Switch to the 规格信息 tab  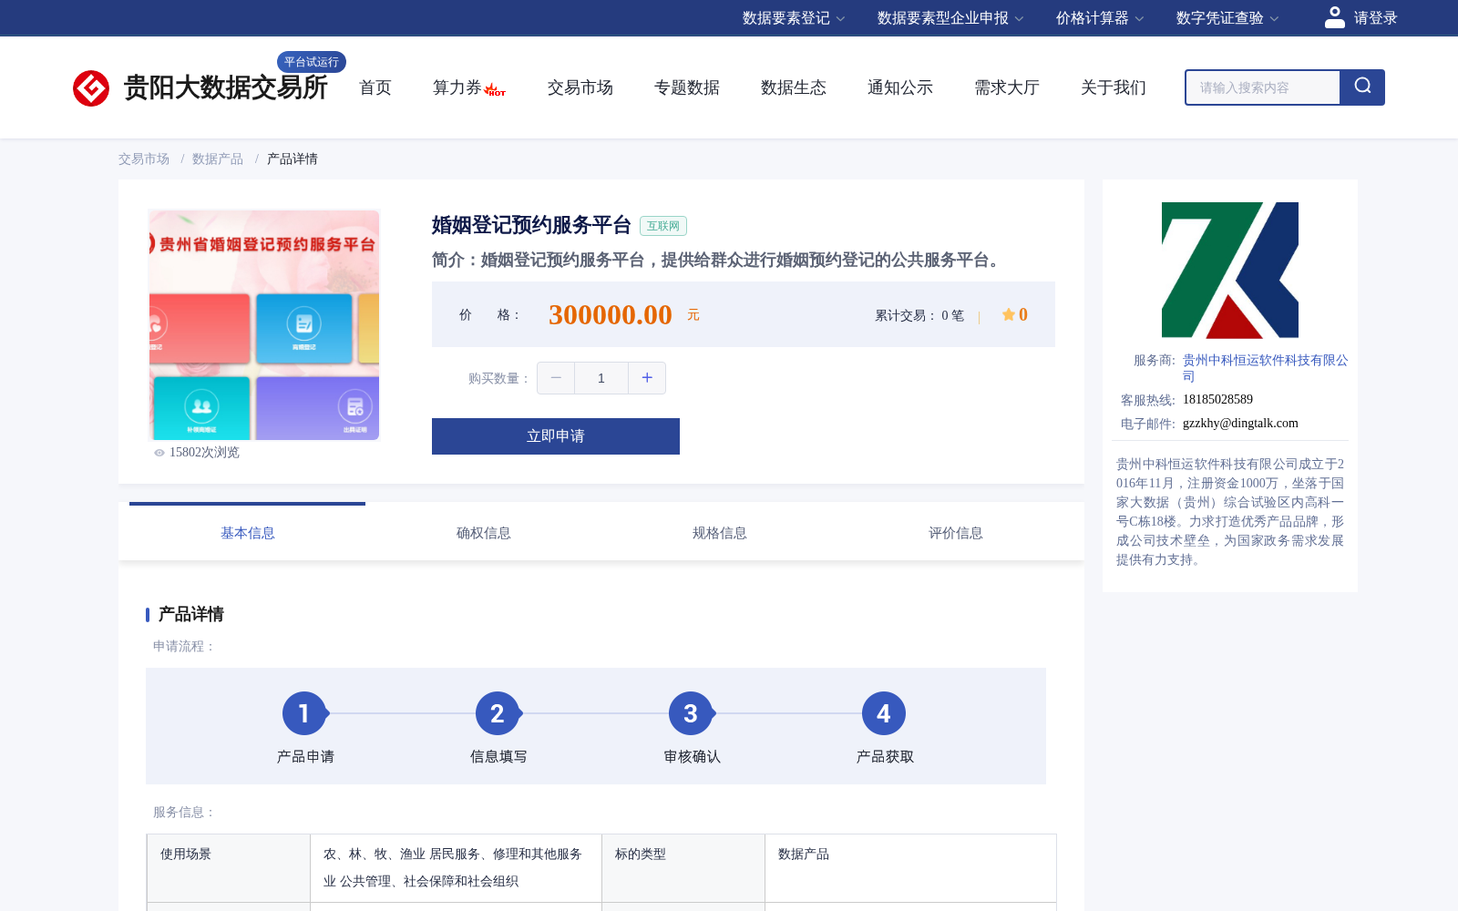tap(720, 533)
